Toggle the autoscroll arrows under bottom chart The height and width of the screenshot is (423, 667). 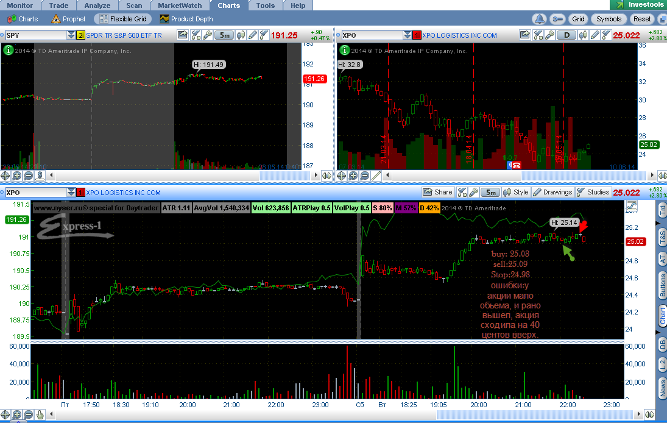coord(649,414)
